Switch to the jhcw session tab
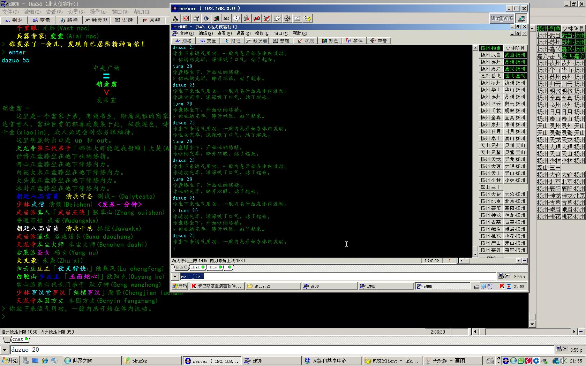The image size is (586, 366). (x=215, y=267)
